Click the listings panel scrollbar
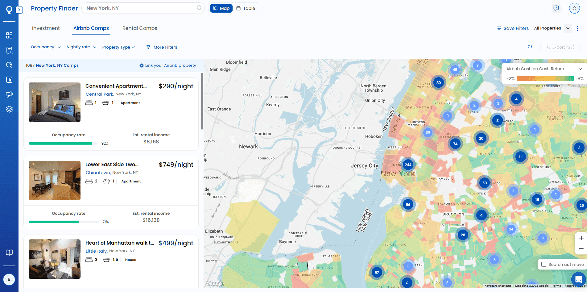This screenshot has width=587, height=292. (202, 101)
